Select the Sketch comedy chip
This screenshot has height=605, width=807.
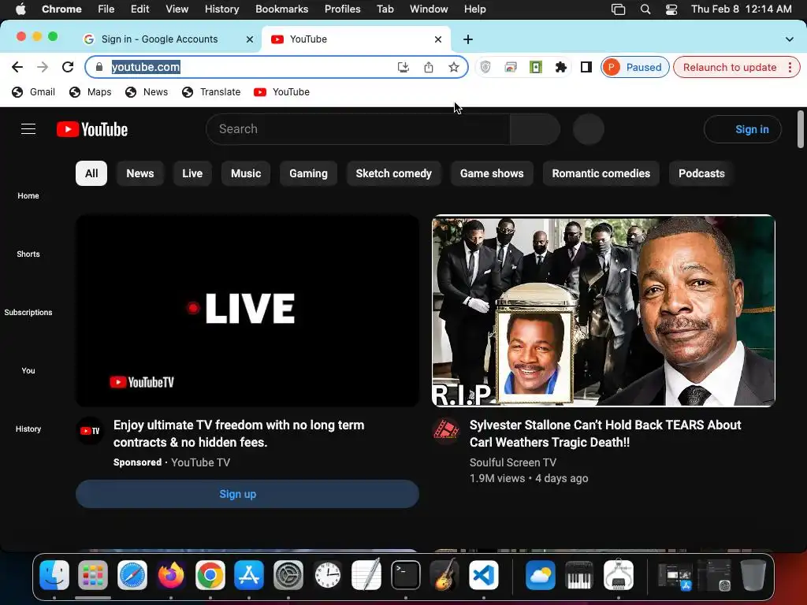point(394,173)
